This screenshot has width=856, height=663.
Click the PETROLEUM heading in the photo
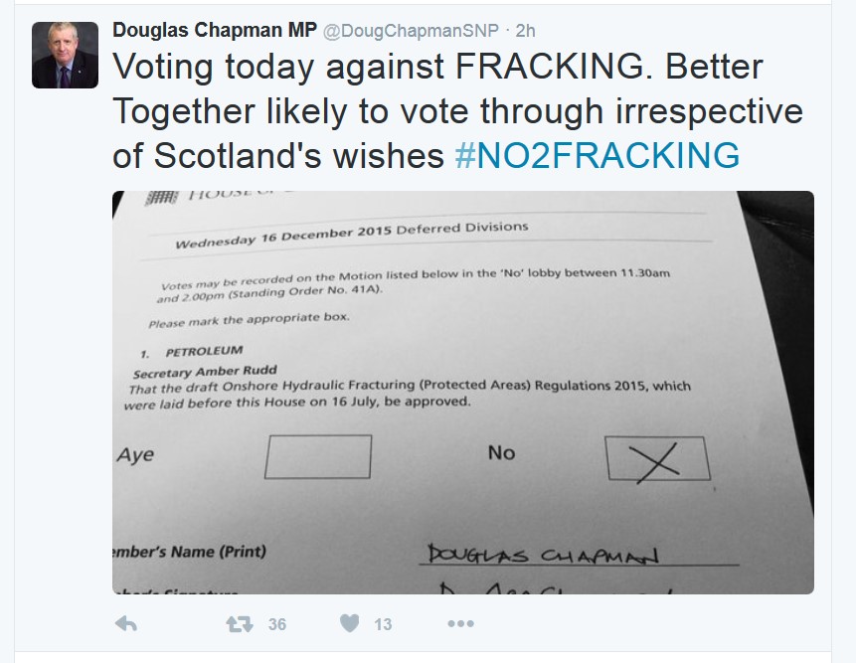[x=206, y=352]
